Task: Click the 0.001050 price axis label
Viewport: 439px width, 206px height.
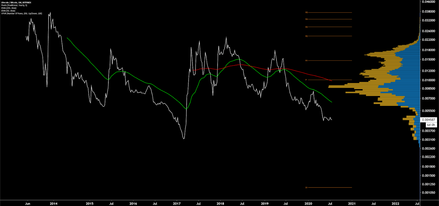Action: click(x=428, y=193)
